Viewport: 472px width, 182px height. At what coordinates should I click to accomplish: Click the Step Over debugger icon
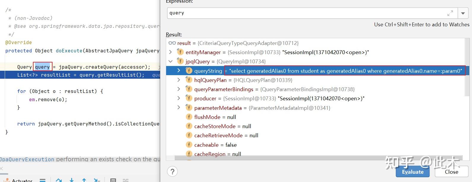[58, 180]
